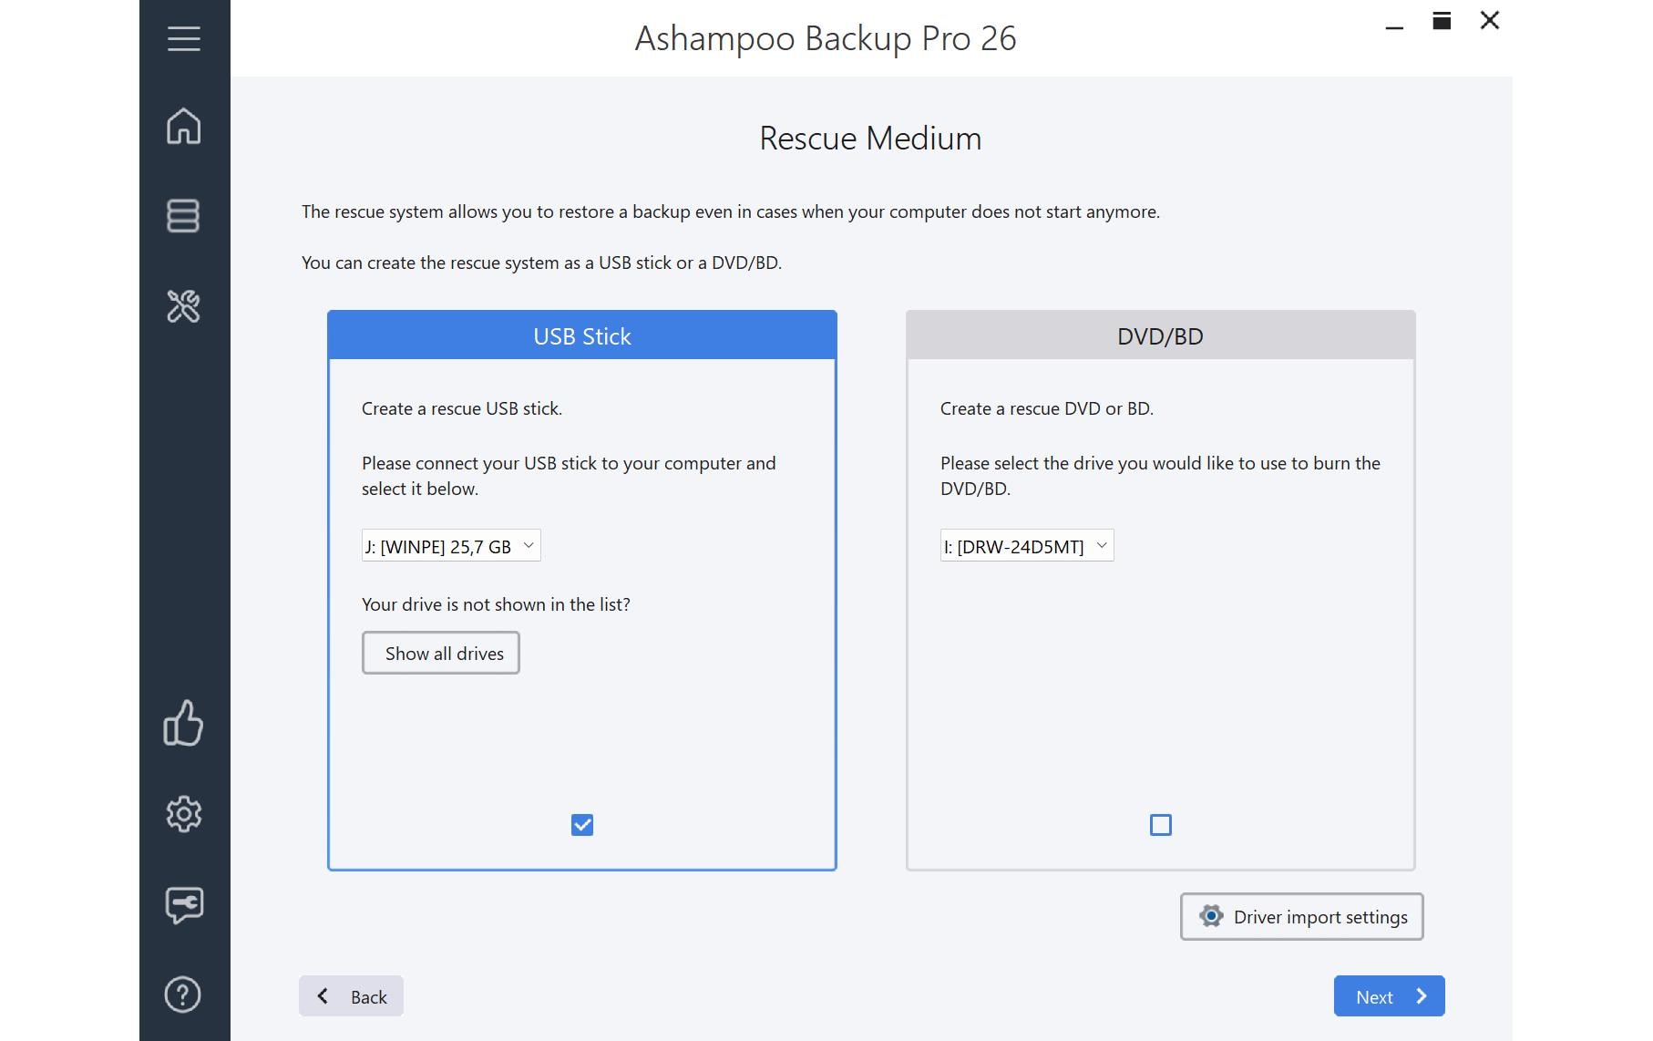This screenshot has height=1041, width=1653.
Task: Go to the Home screen icon
Action: point(183,126)
